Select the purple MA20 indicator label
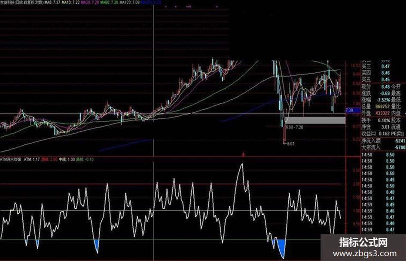 [x=90, y=2]
